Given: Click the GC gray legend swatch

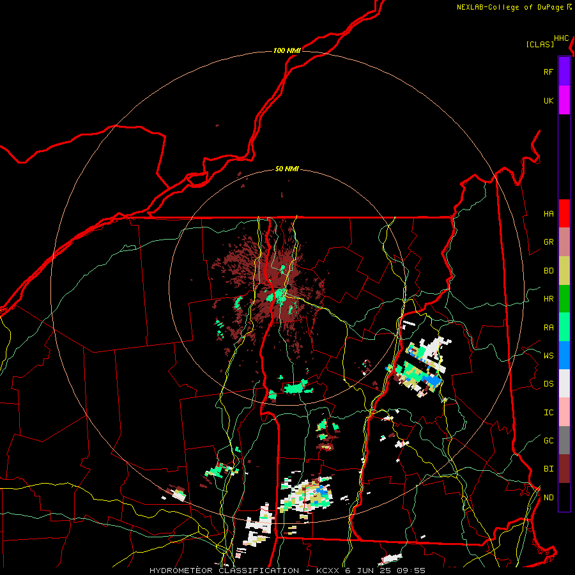Looking at the screenshot, I should tap(564, 440).
